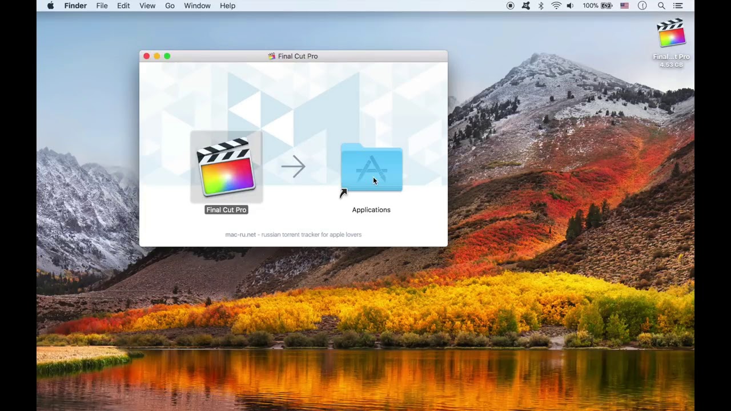
Task: Zoom the Final Cut Pro window
Action: click(167, 56)
